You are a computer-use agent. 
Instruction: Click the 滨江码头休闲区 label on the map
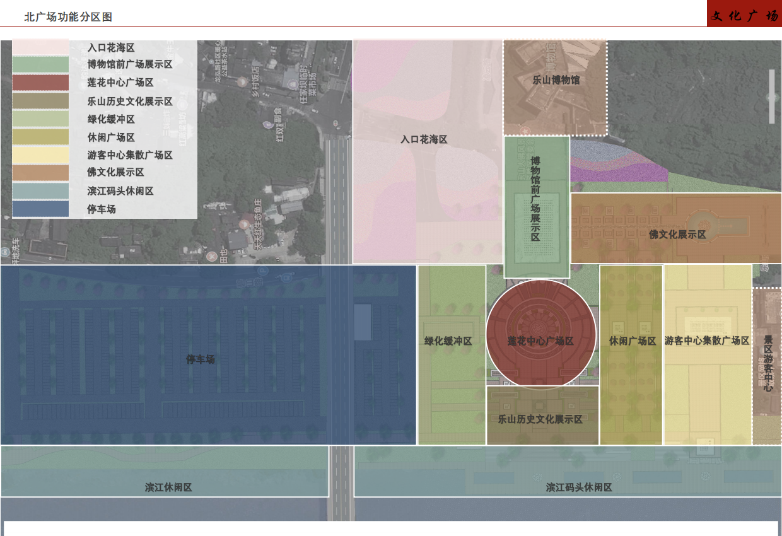coord(579,487)
